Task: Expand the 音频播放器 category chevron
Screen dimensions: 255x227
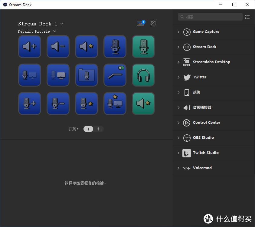Action: [178, 107]
